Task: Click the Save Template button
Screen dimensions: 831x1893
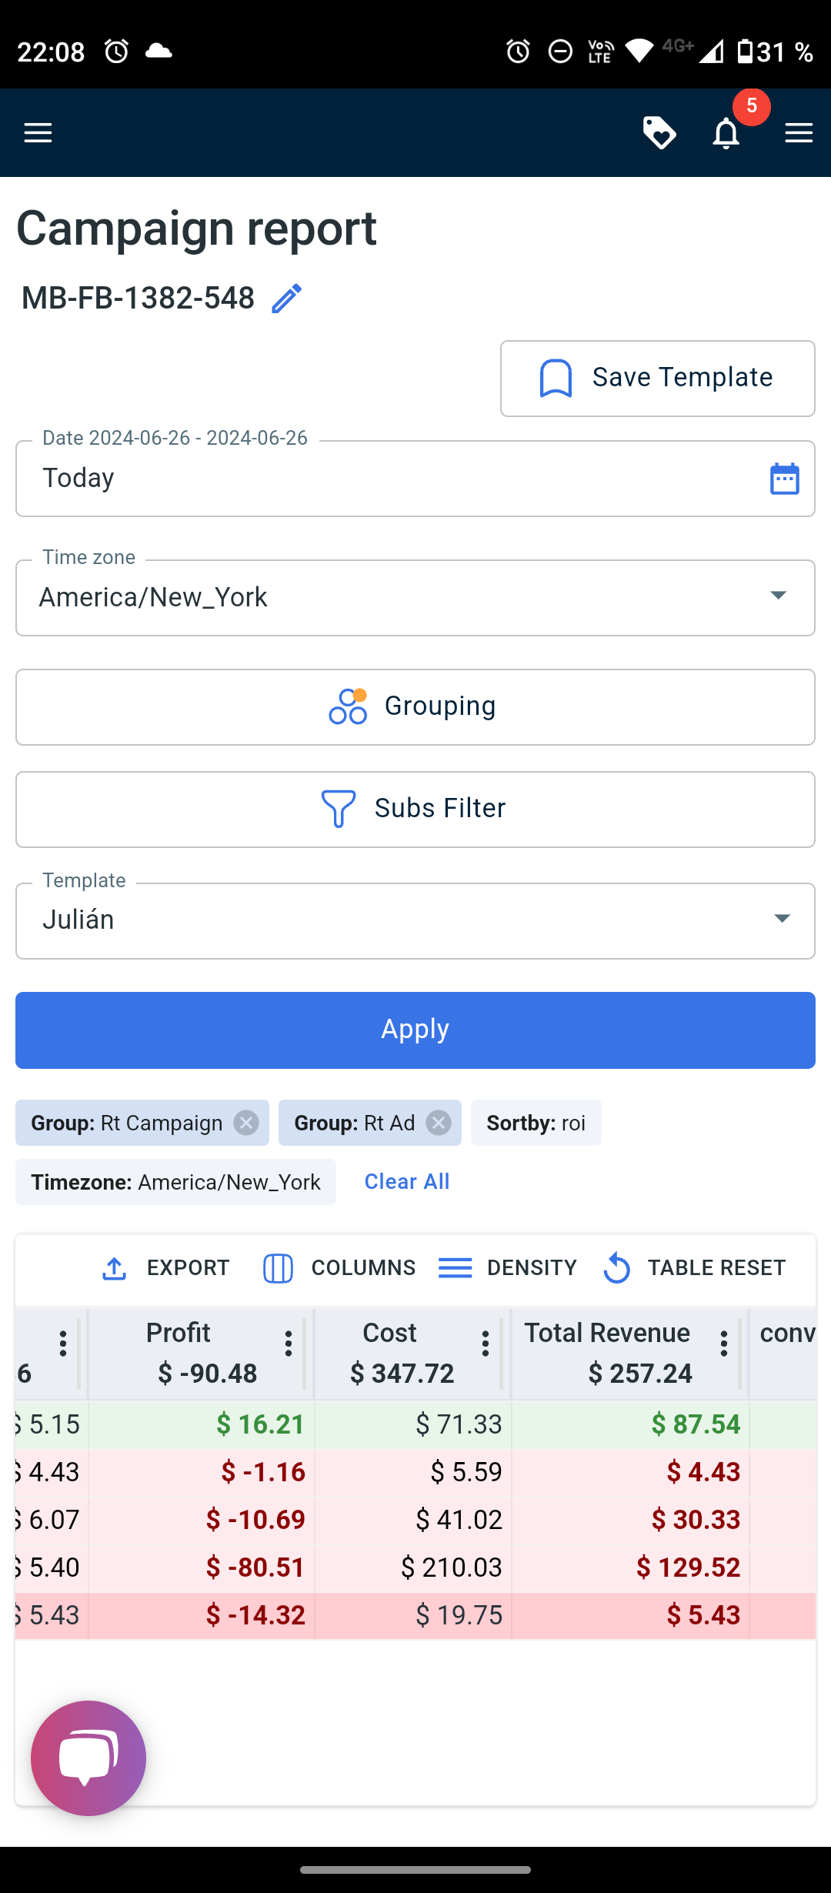Action: (x=657, y=379)
